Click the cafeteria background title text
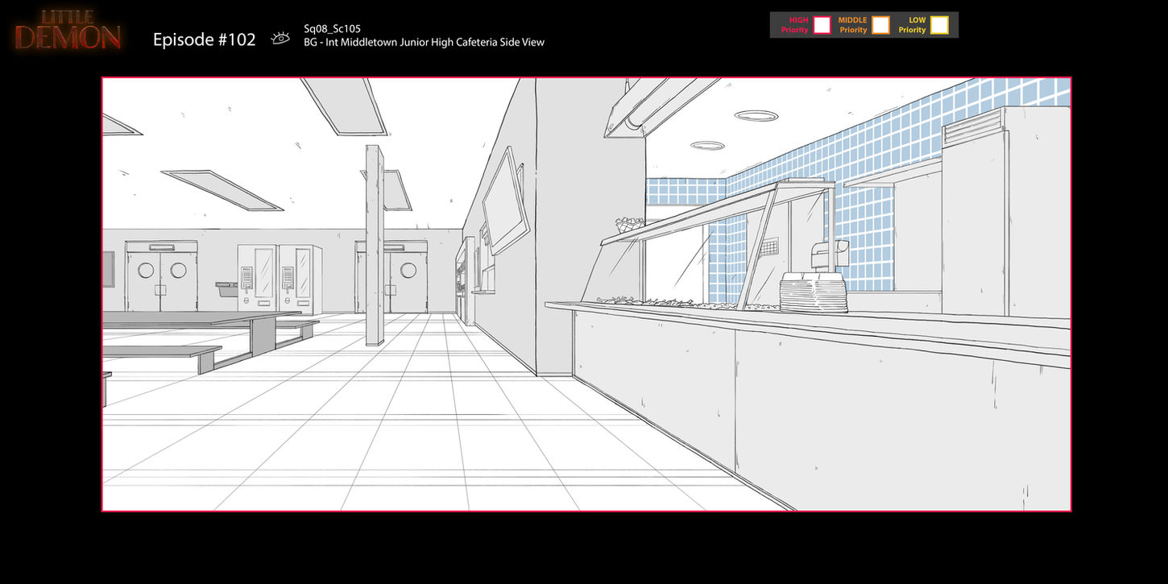Image resolution: width=1168 pixels, height=584 pixels. [424, 42]
